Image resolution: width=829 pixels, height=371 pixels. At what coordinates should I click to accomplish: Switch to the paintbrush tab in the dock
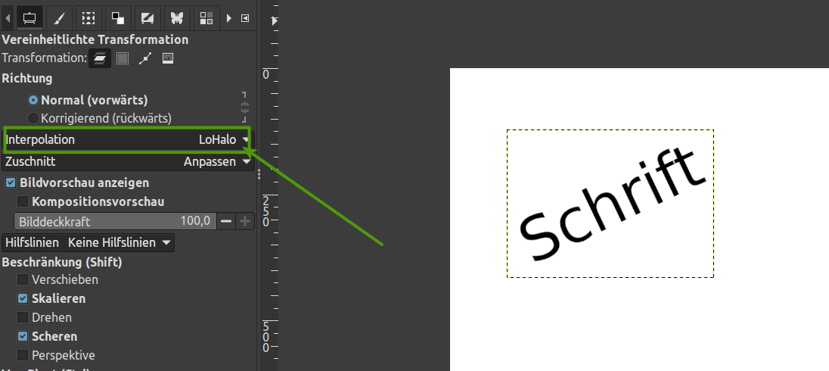(59, 18)
